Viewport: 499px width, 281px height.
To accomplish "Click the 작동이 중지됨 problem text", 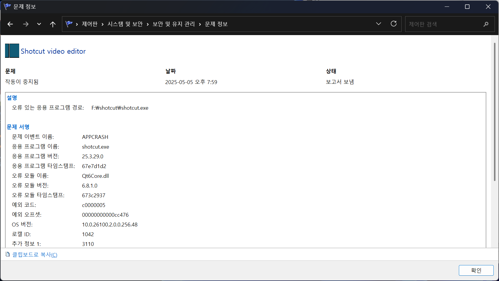I will click(x=22, y=82).
